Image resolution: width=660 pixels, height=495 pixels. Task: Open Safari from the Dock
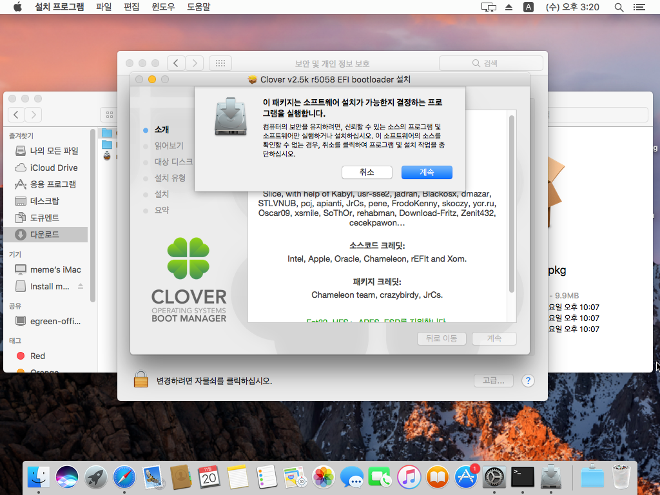[x=124, y=478]
